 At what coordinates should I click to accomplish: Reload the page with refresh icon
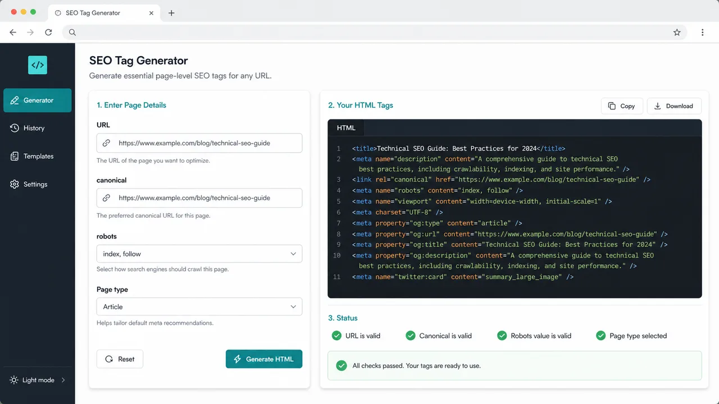(48, 33)
